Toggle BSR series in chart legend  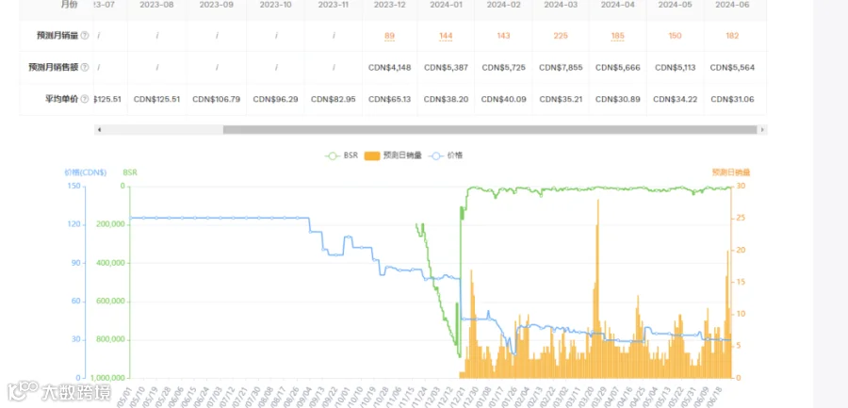click(341, 155)
